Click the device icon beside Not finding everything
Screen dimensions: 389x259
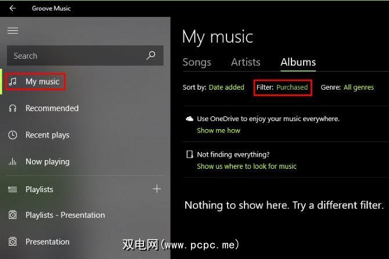point(189,154)
